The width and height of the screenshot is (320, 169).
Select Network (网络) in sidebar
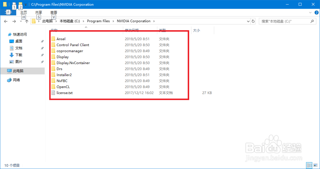click(x=16, y=80)
